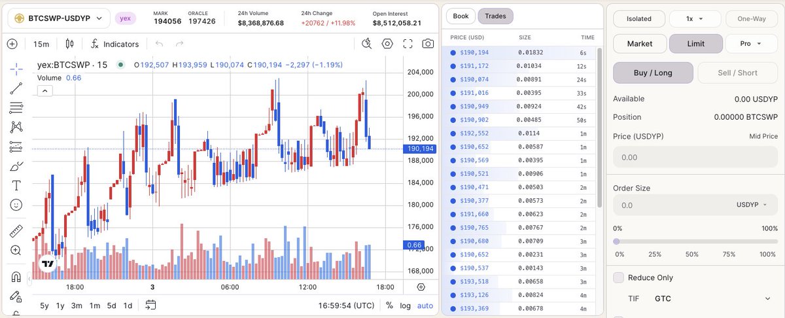Click the TradingView logo on chart

click(x=47, y=264)
